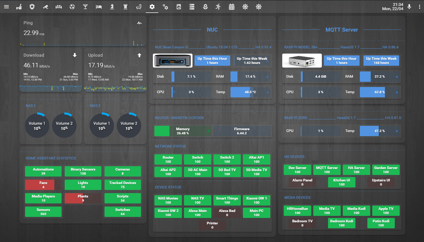The image size is (424, 242).
Task: Open the Mikrotik router Memory bar
Action: [183, 131]
